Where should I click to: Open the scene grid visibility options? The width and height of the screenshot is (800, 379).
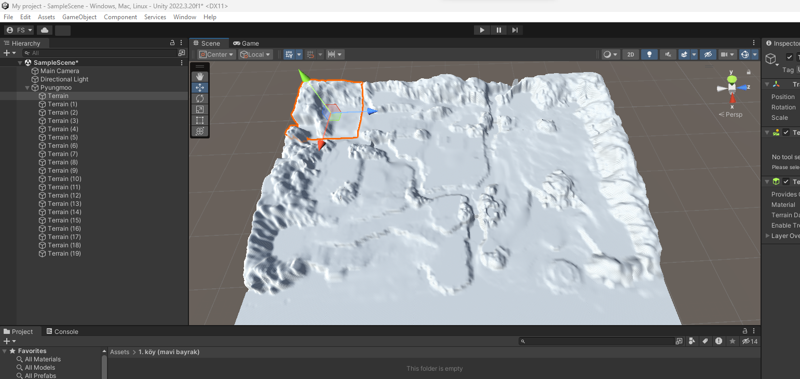point(299,54)
